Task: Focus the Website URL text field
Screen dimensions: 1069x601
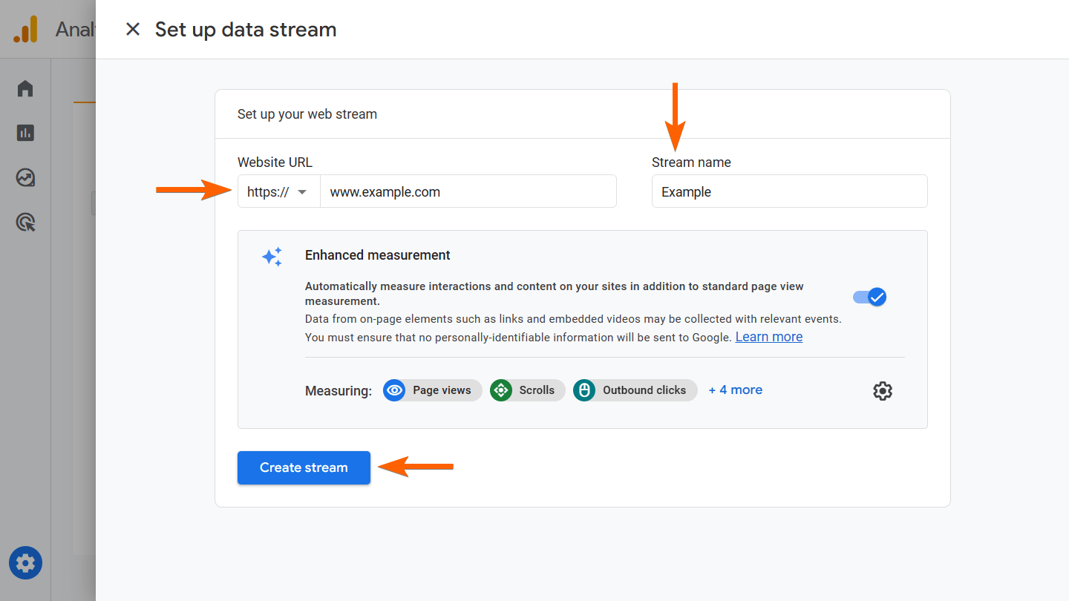Action: coord(468,191)
